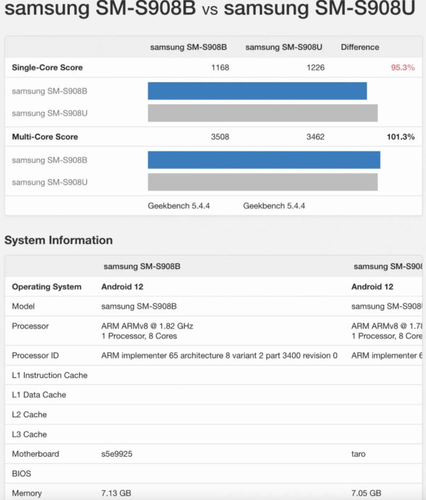Click the Multi-Core Score row label
Screen dimensions: 426x500
[45, 137]
